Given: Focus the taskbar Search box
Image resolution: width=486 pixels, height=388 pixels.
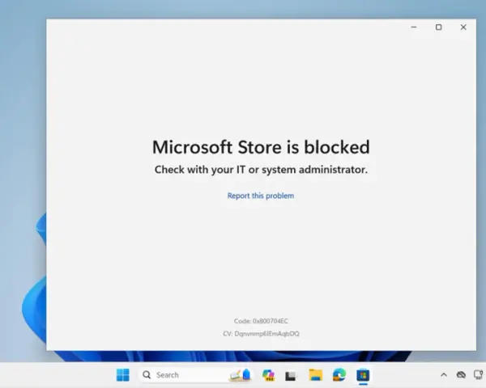Looking at the screenshot, I should click(x=196, y=375).
